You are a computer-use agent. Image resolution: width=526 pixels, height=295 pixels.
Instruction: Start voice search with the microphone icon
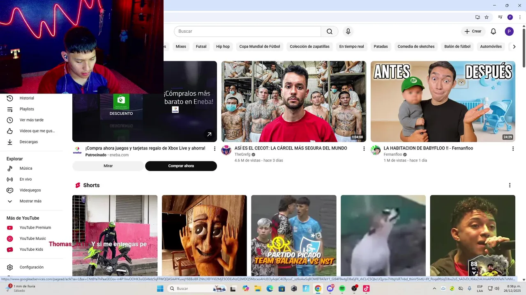[x=348, y=32]
